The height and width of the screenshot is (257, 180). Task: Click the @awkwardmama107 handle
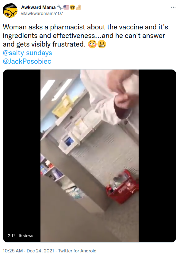point(42,13)
